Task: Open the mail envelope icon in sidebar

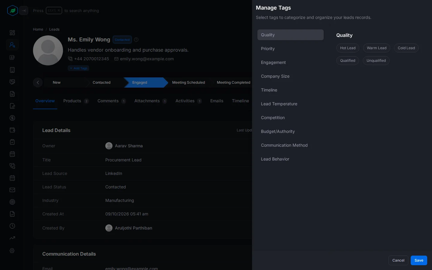Action: tap(12, 190)
